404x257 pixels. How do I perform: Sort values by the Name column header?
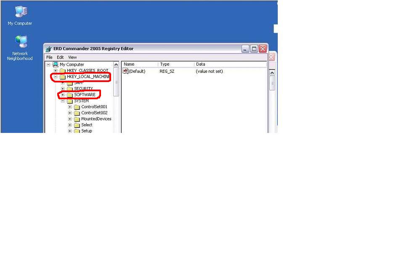[140, 64]
